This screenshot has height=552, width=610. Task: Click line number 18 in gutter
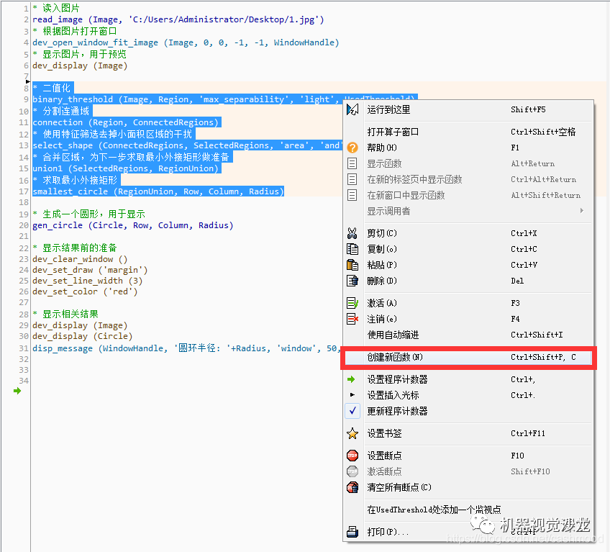24,202
